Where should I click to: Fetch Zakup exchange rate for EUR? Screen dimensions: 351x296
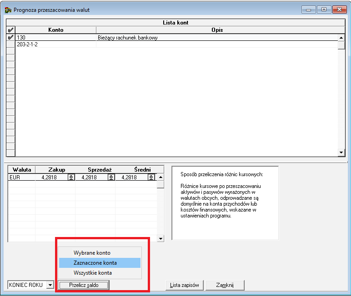pos(71,178)
